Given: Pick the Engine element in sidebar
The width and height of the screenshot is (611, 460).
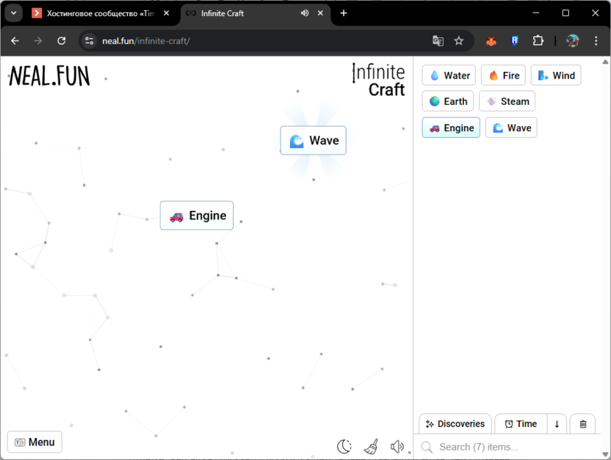Looking at the screenshot, I should point(451,128).
